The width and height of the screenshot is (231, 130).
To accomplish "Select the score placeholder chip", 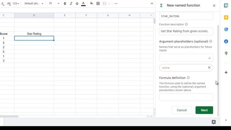I will click(x=186, y=68).
